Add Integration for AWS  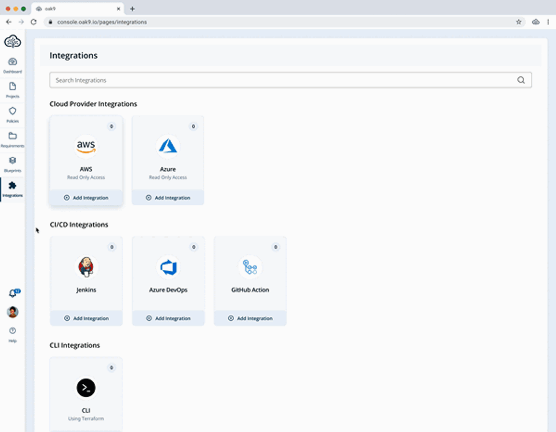(86, 197)
